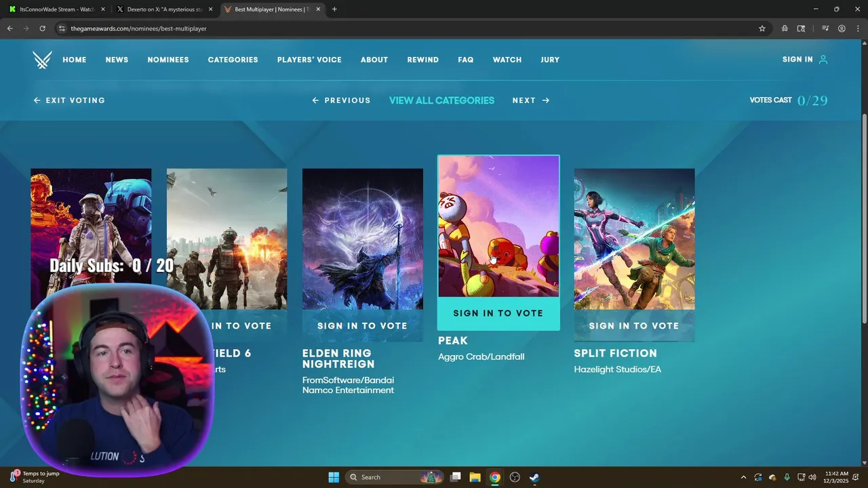Viewport: 868px width, 488px height.
Task: Select the Best Multiplayer Nominees tab
Action: [273, 9]
